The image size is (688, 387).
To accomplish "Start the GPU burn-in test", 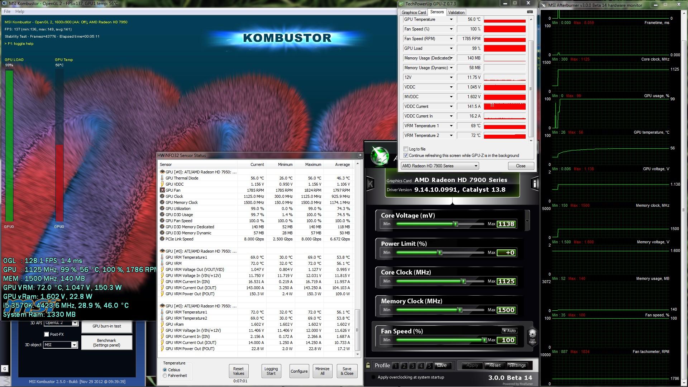I will (x=107, y=326).
